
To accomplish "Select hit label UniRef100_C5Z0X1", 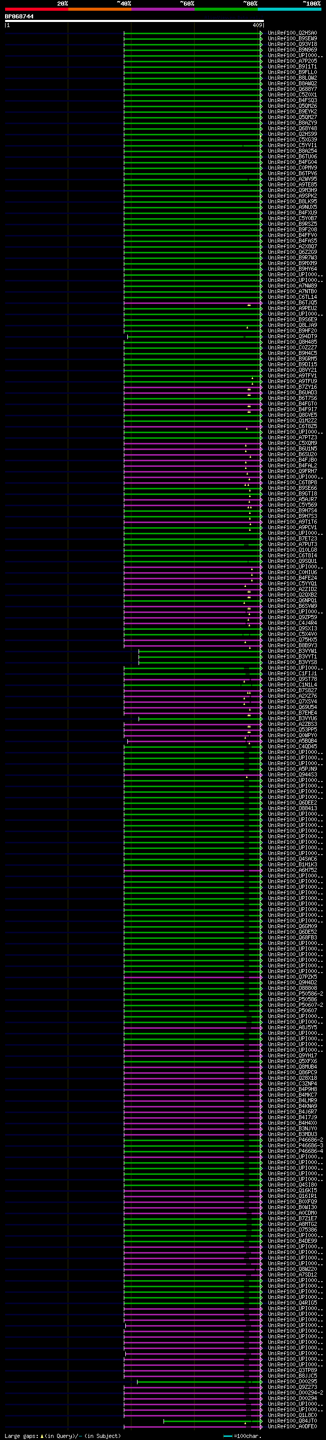I will pos(292,95).
